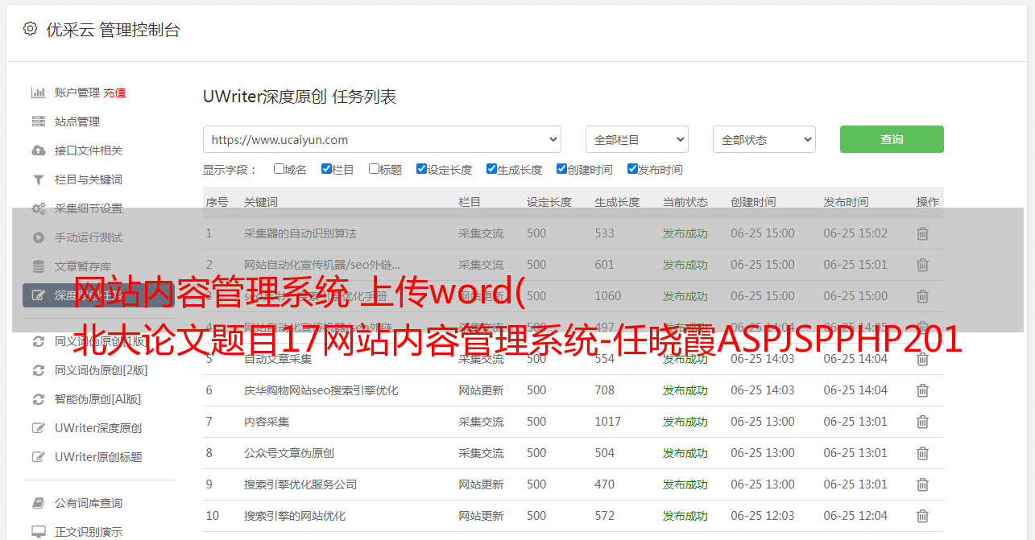Uncheck the 生成长度 display field checkbox
The image size is (1035, 540).
491,169
